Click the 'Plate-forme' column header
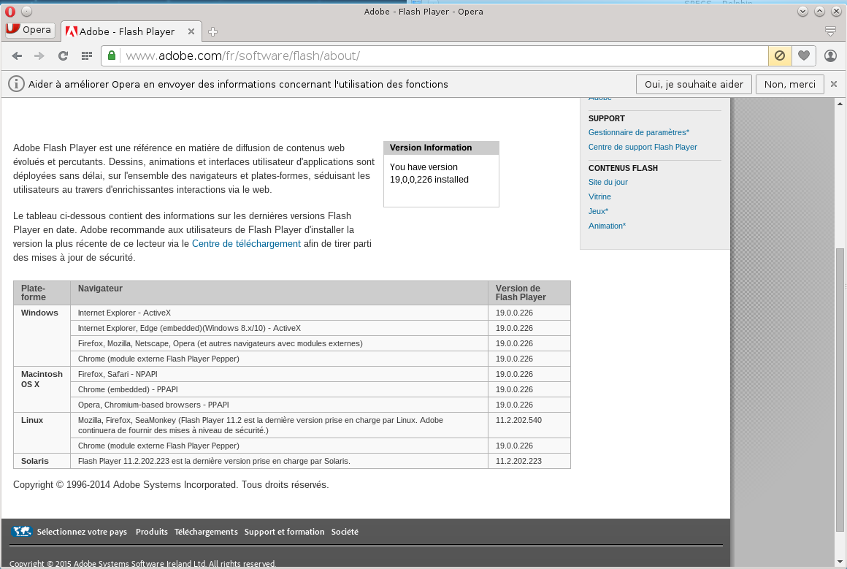Viewport: 847px width, 569px height. point(42,293)
